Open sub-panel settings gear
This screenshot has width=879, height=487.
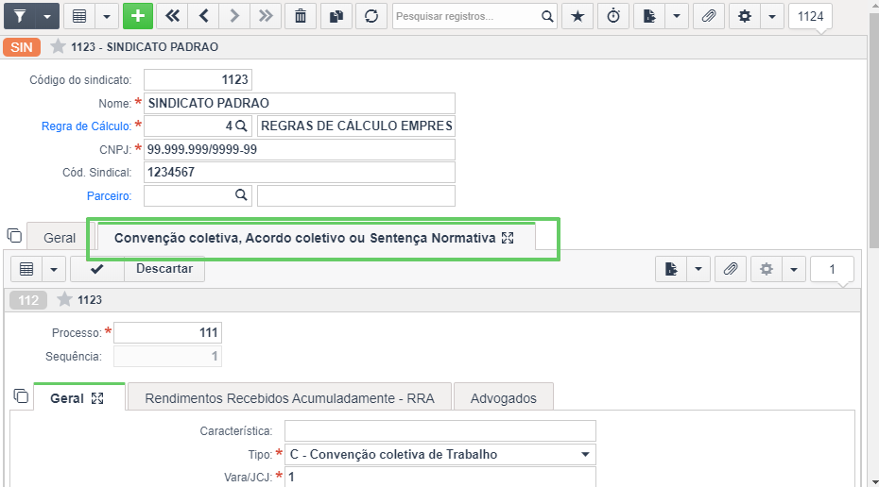pyautogui.click(x=767, y=269)
